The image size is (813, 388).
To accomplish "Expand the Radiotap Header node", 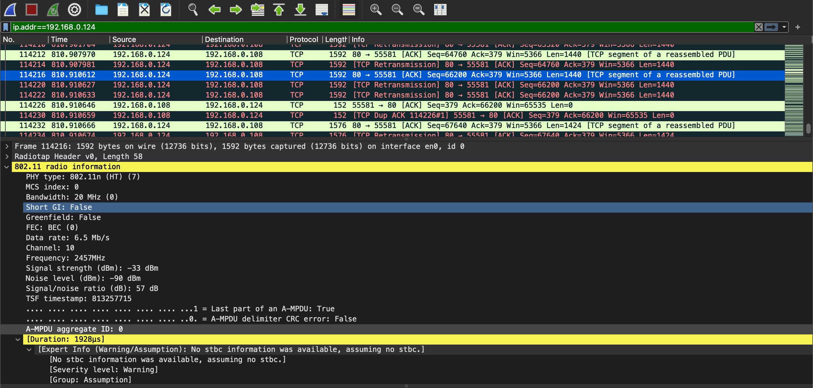I will [x=7, y=156].
